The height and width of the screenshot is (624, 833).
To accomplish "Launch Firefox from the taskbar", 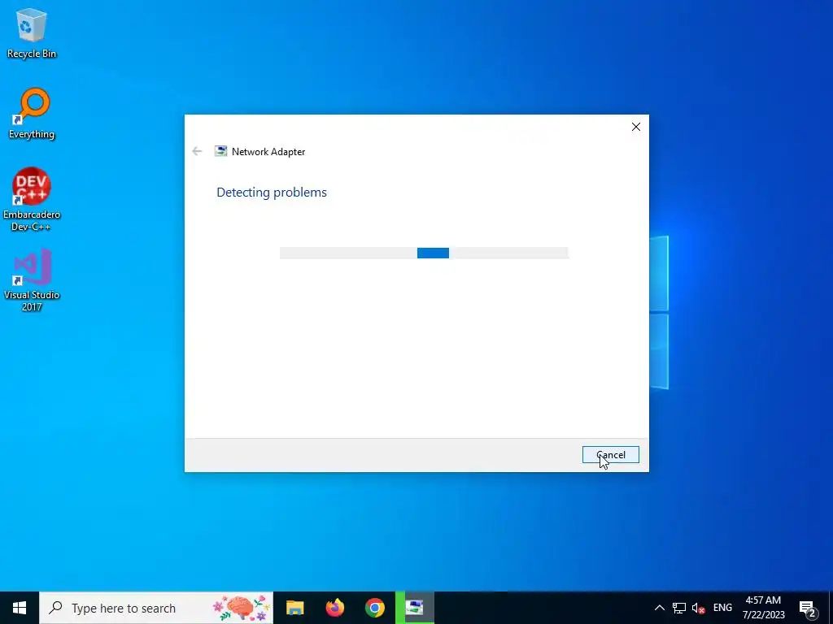I will [x=334, y=608].
